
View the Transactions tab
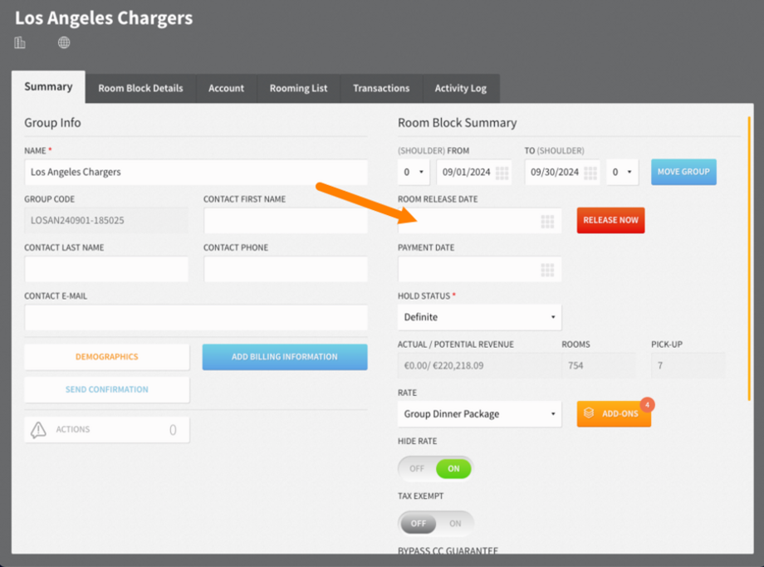[x=381, y=89]
